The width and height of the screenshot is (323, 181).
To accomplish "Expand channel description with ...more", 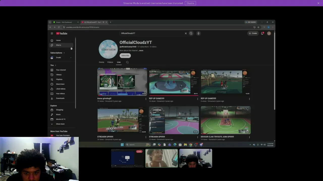I will tap(141, 51).
